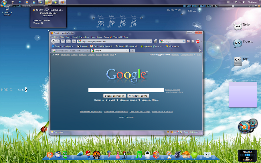Click the Firefox home button
Image resolution: width=261 pixels, height=163 pixels.
click(x=74, y=41)
